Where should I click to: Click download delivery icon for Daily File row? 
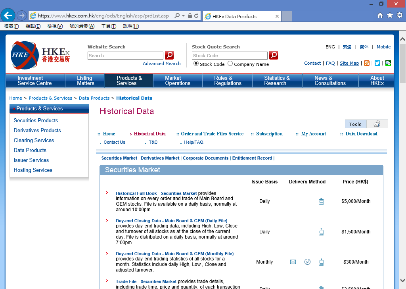[x=321, y=232]
